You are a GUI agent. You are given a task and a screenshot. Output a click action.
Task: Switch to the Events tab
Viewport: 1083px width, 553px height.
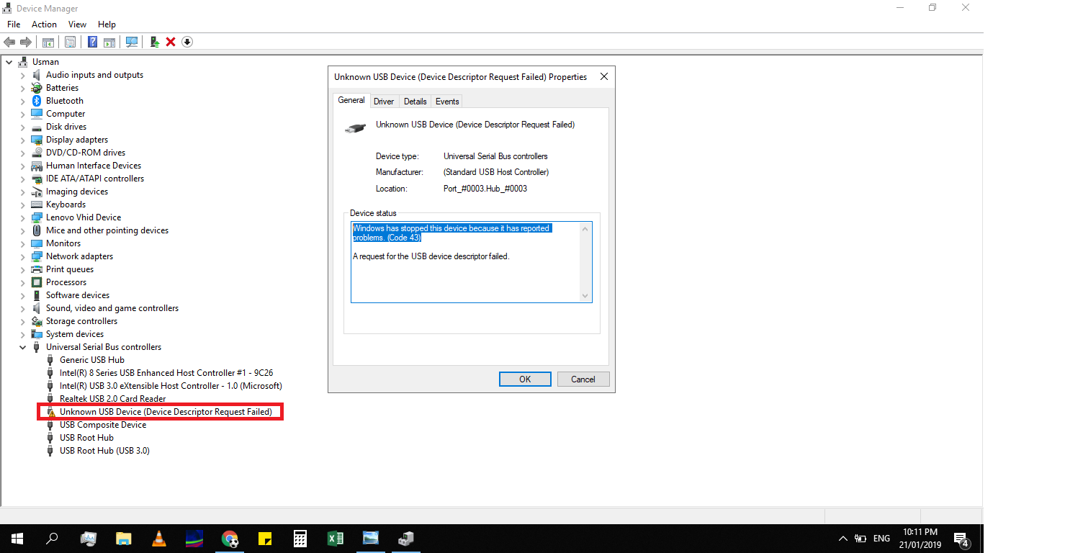tap(447, 102)
